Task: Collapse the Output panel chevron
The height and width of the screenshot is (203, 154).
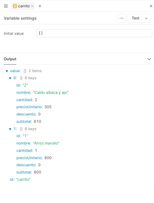Action: pos(149,59)
